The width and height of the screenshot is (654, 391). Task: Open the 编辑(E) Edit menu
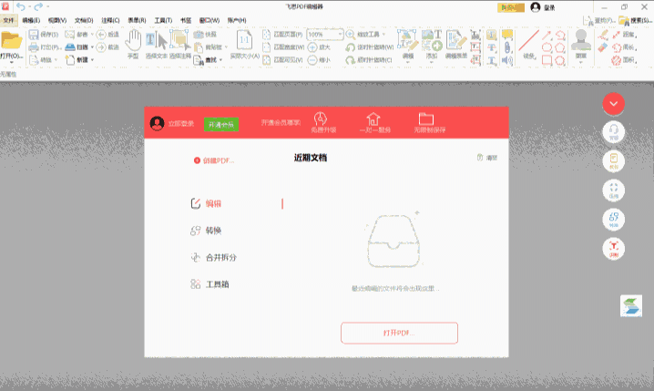pos(31,20)
